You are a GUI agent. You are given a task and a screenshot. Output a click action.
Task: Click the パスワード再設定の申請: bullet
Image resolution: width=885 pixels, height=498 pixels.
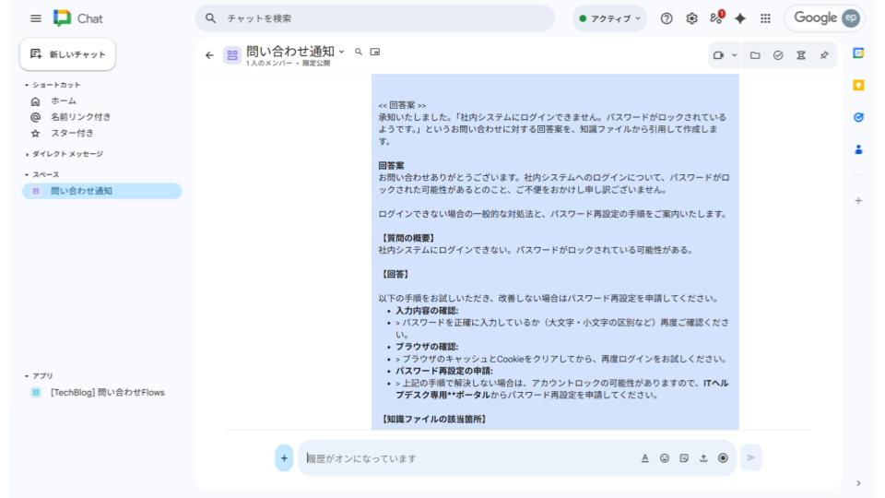tap(444, 371)
